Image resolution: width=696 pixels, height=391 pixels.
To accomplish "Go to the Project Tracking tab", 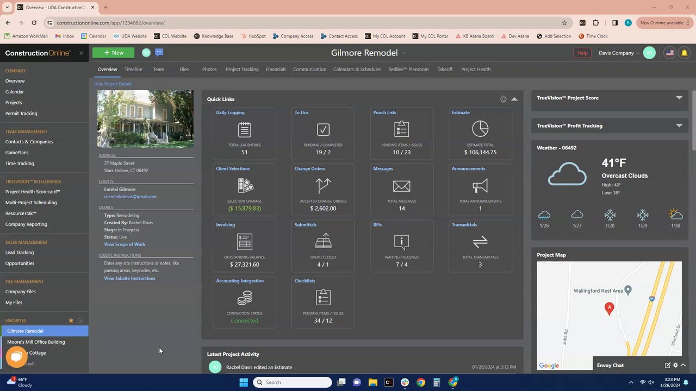I will (242, 70).
